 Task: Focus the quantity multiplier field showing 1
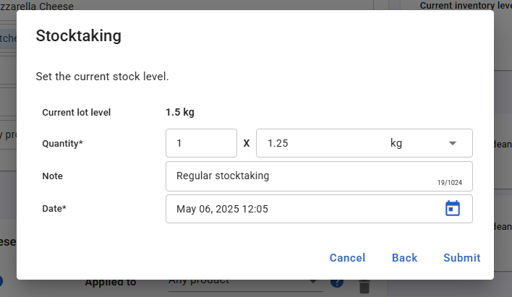201,143
